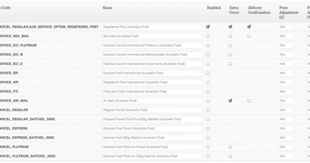Uncheck Enabled for Registered Post

click(208, 27)
